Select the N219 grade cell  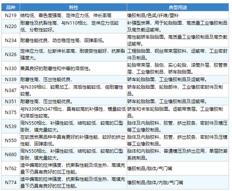tap(10, 15)
